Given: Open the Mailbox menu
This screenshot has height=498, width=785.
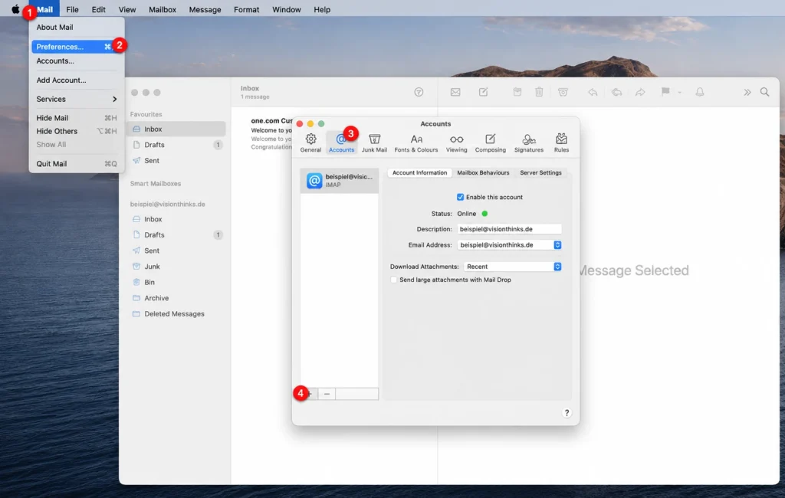Looking at the screenshot, I should pyautogui.click(x=163, y=9).
